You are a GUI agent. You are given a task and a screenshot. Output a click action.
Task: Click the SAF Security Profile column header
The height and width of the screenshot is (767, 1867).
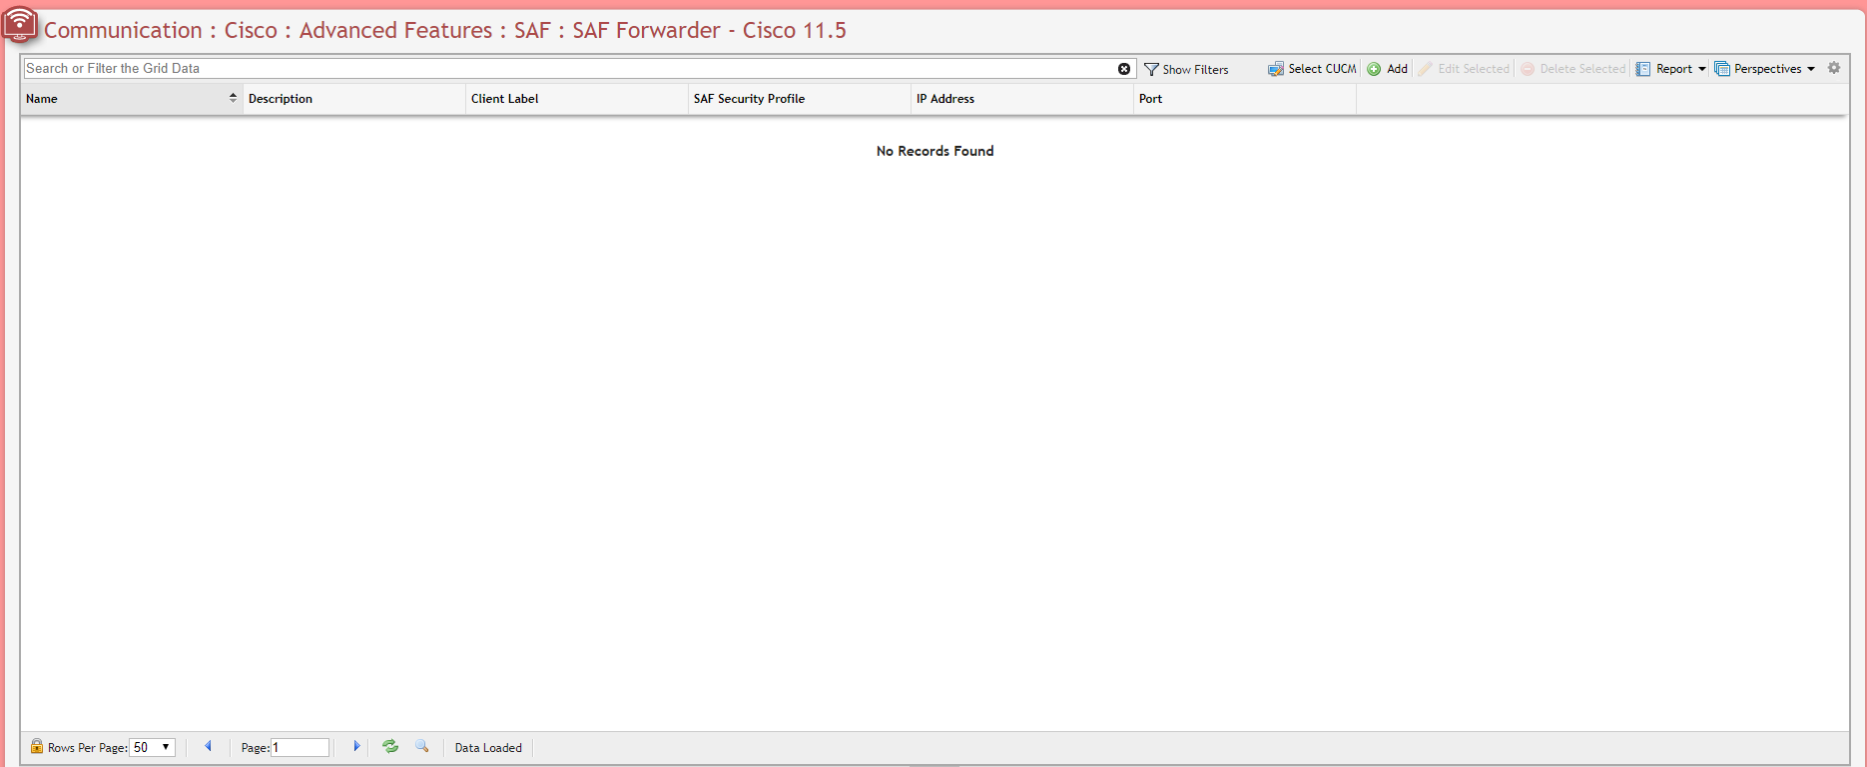[749, 99]
